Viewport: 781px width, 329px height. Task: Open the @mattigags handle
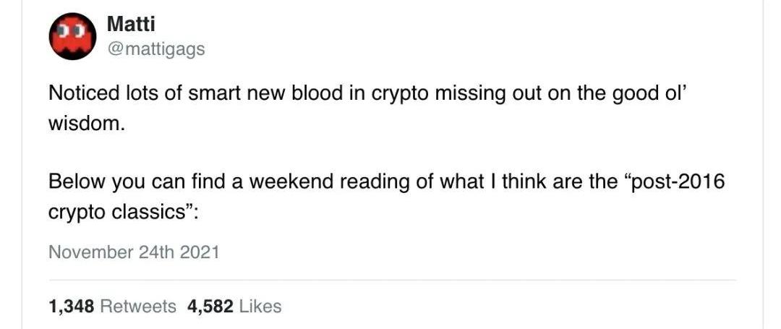coord(156,48)
